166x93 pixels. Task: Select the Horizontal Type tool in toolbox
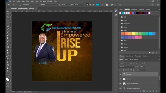click(8, 59)
